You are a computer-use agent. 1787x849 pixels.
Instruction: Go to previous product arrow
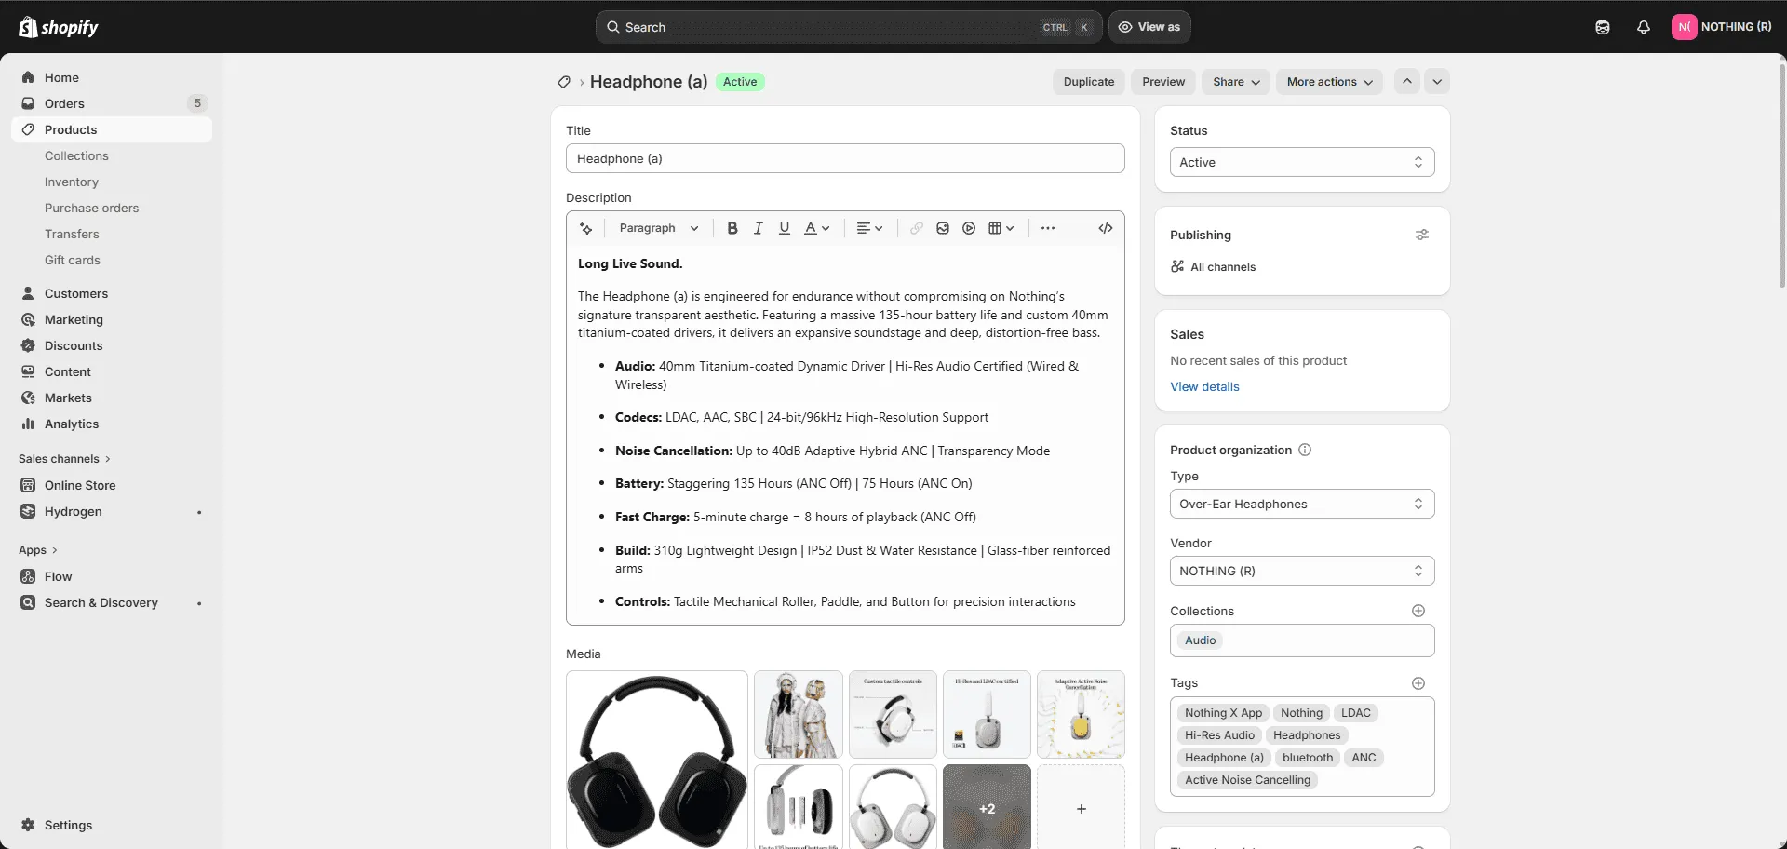(x=1407, y=82)
